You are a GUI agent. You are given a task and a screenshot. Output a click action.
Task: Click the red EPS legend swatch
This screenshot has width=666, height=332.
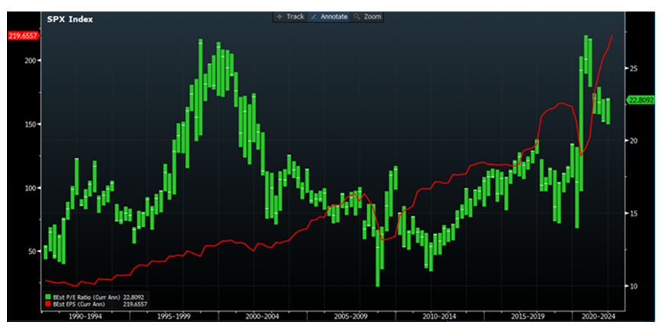(48, 304)
